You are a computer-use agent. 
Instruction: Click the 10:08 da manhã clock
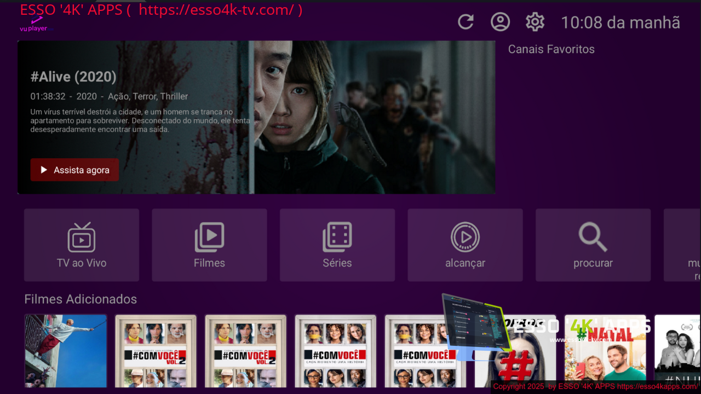(x=620, y=22)
